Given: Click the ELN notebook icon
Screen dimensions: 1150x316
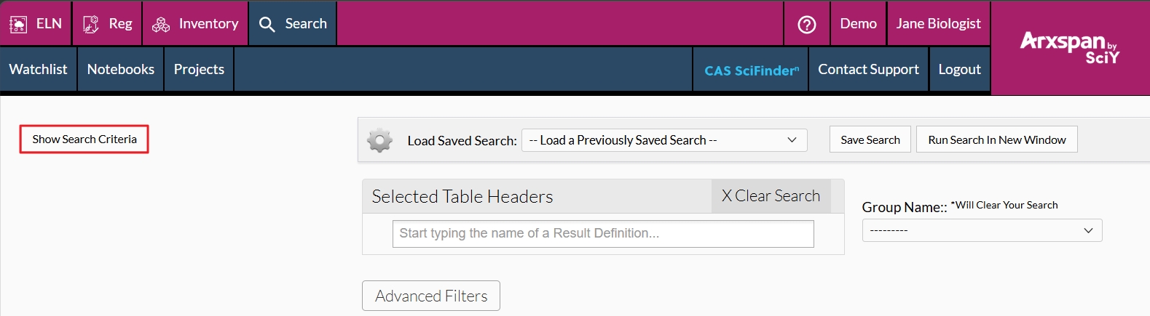Looking at the screenshot, I should pyautogui.click(x=18, y=24).
